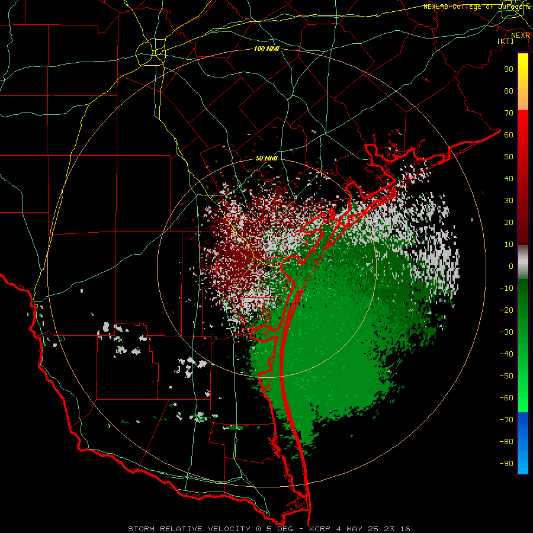Click the -70 scale label
This screenshot has height=533, width=533.
pos(506,420)
